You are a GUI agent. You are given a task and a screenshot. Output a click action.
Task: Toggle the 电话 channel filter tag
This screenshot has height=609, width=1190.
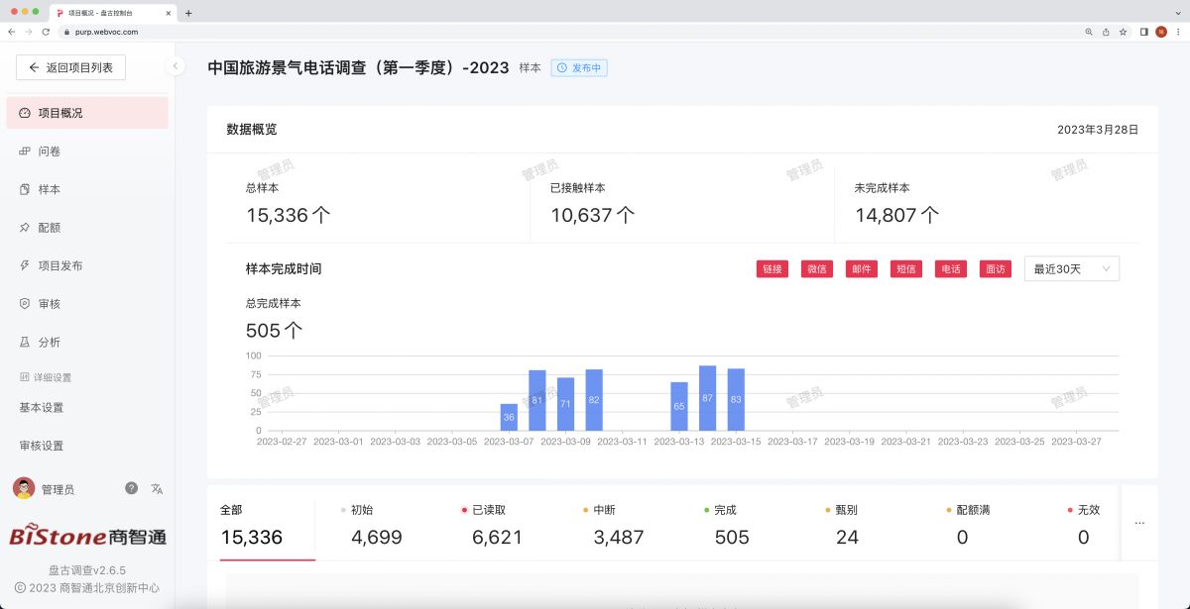pyautogui.click(x=950, y=269)
